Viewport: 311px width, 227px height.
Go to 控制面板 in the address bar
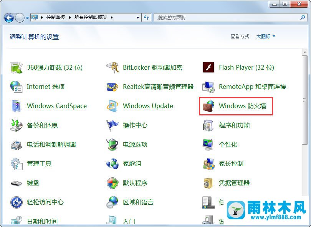[x=56, y=17]
